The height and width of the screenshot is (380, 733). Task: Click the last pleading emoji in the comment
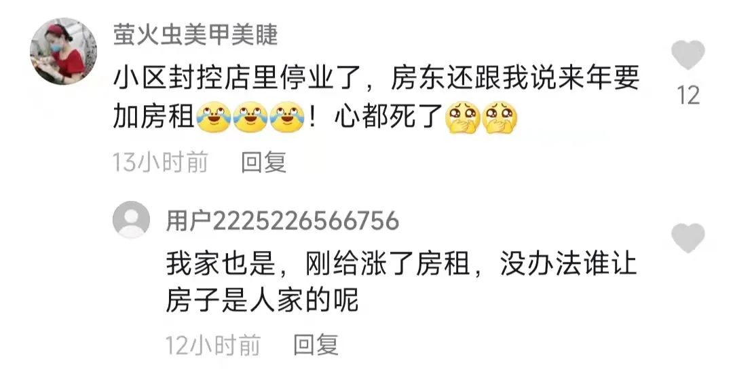click(500, 117)
